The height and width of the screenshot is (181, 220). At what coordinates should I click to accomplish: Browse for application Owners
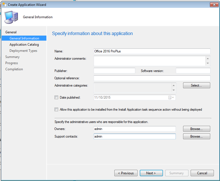pos(197,129)
